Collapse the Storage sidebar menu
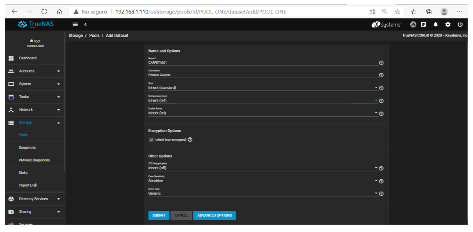473x232 pixels. pyautogui.click(x=34, y=122)
